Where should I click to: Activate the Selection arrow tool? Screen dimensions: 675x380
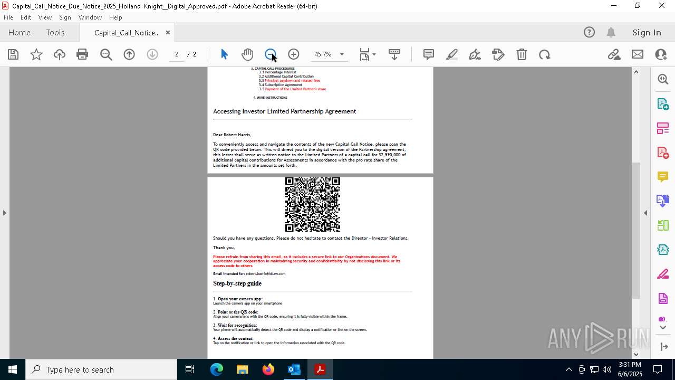(224, 54)
